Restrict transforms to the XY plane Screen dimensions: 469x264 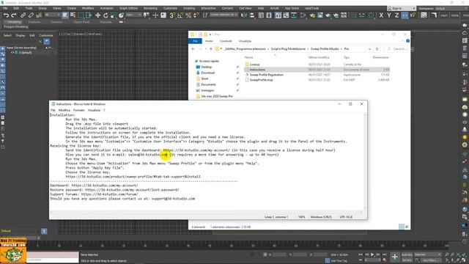pyautogui.click(x=405, y=15)
